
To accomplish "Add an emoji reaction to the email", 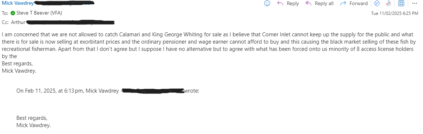I will [x=267, y=3].
